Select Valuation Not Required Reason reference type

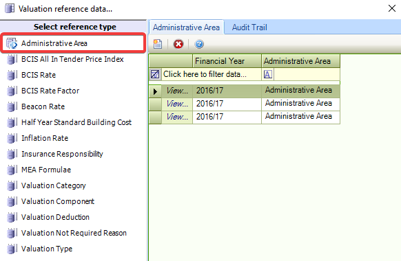tap(74, 233)
